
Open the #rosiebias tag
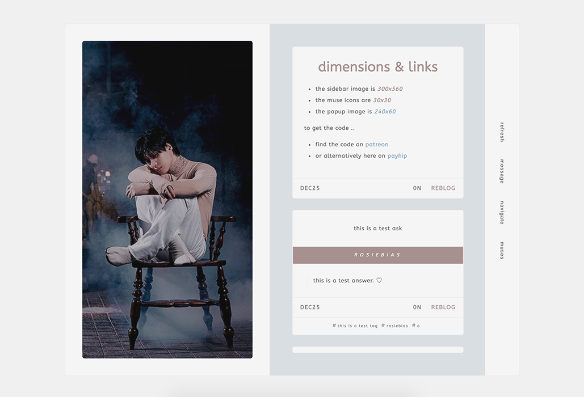pyautogui.click(x=394, y=326)
